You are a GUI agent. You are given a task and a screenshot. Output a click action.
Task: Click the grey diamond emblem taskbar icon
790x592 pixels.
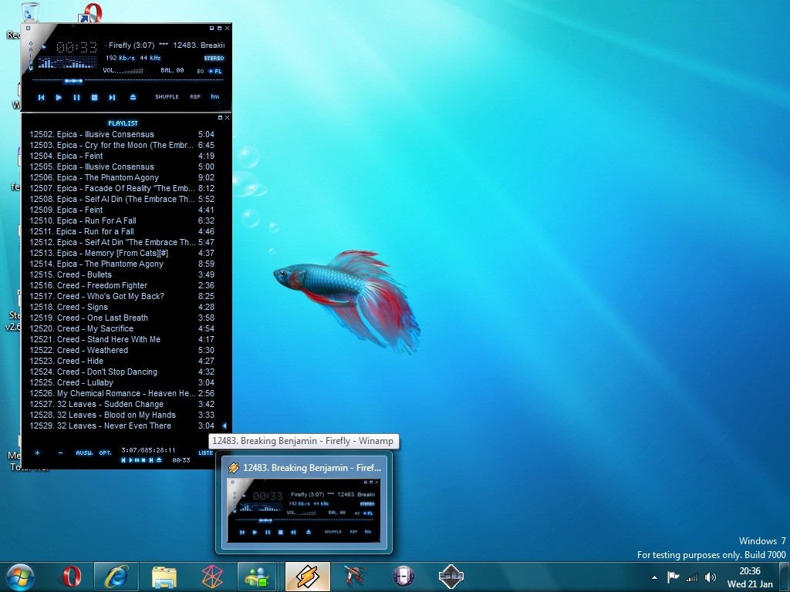[x=451, y=577]
